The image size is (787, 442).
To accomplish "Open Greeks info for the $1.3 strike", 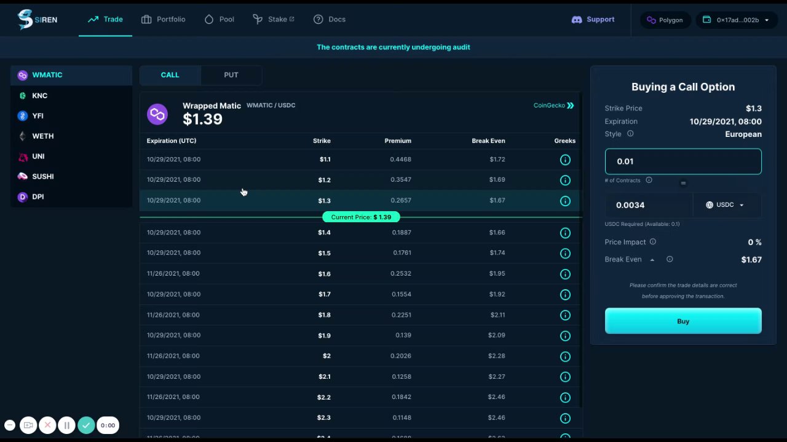I will [x=565, y=201].
